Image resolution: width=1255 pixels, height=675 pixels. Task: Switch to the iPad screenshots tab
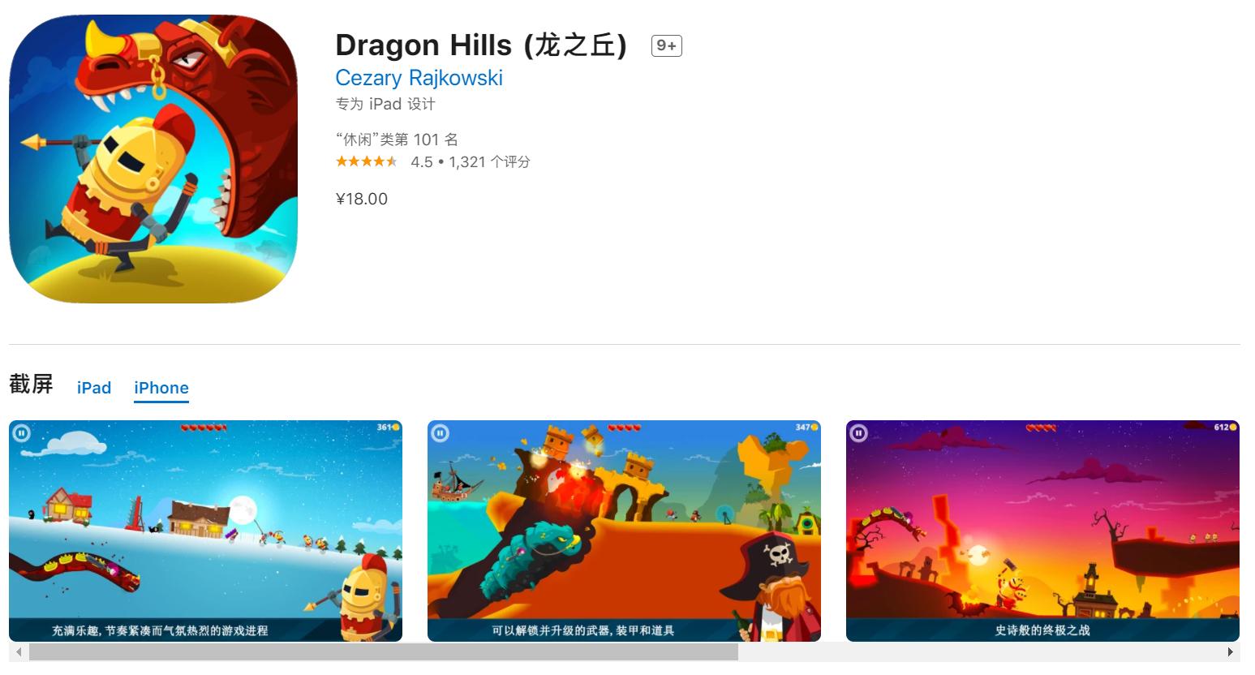pyautogui.click(x=94, y=388)
